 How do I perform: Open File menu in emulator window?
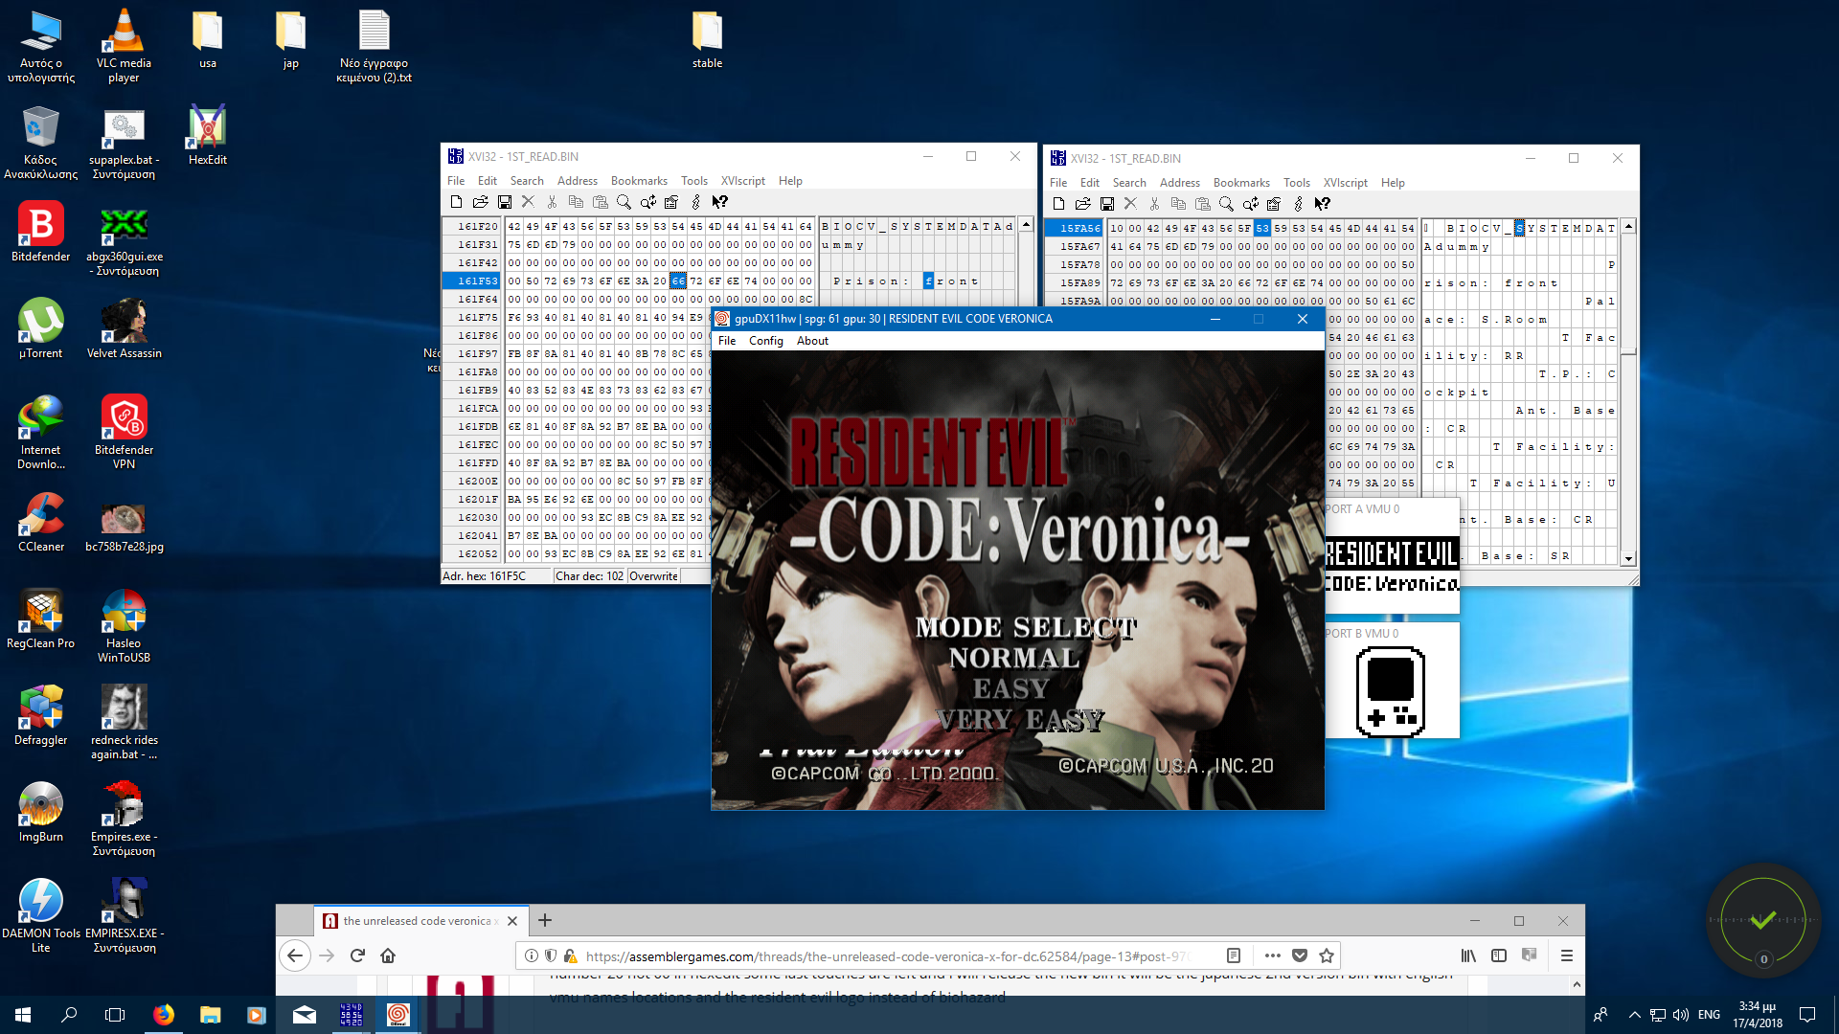727,341
